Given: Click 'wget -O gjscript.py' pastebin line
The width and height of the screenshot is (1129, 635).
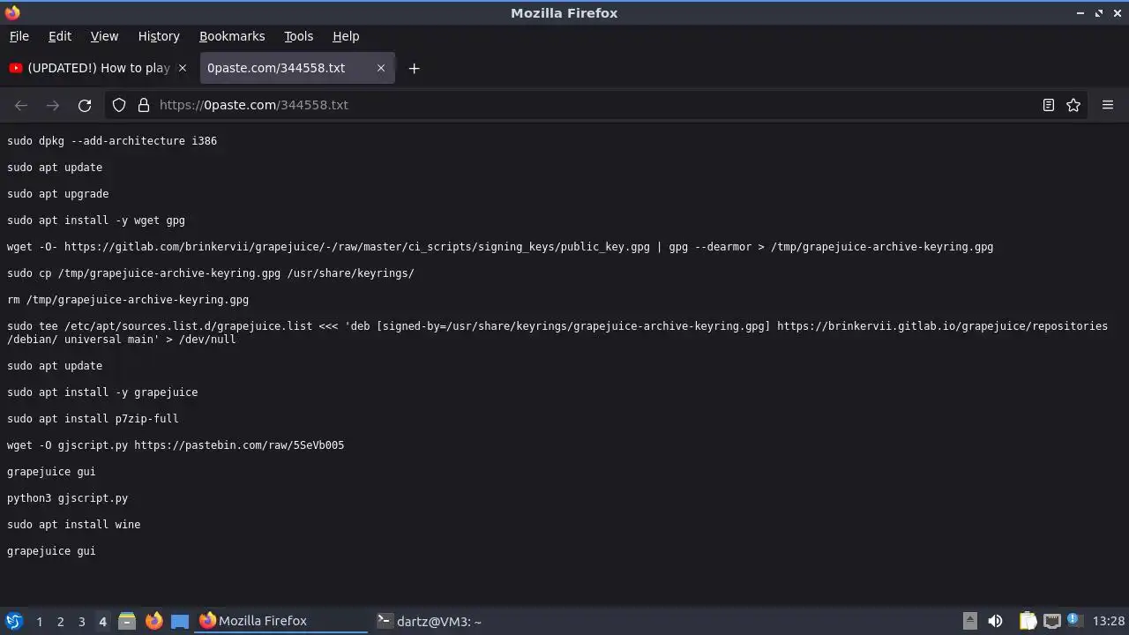Looking at the screenshot, I should [x=176, y=445].
